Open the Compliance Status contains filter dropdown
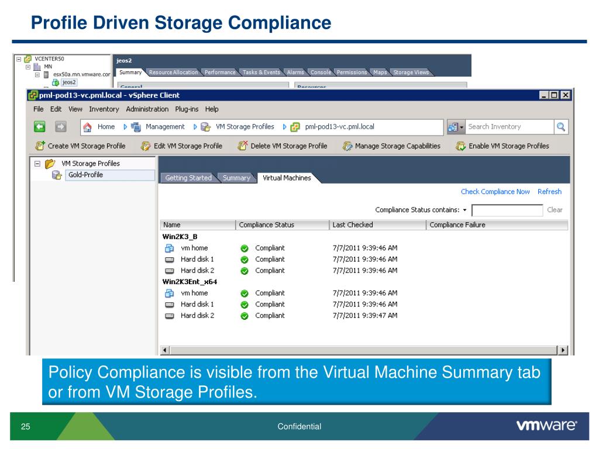The image size is (599, 449). tap(464, 210)
